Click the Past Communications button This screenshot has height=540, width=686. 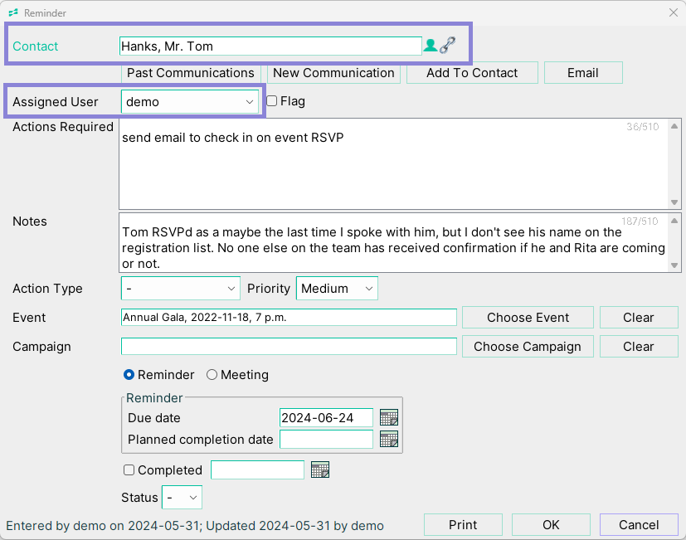(x=191, y=73)
